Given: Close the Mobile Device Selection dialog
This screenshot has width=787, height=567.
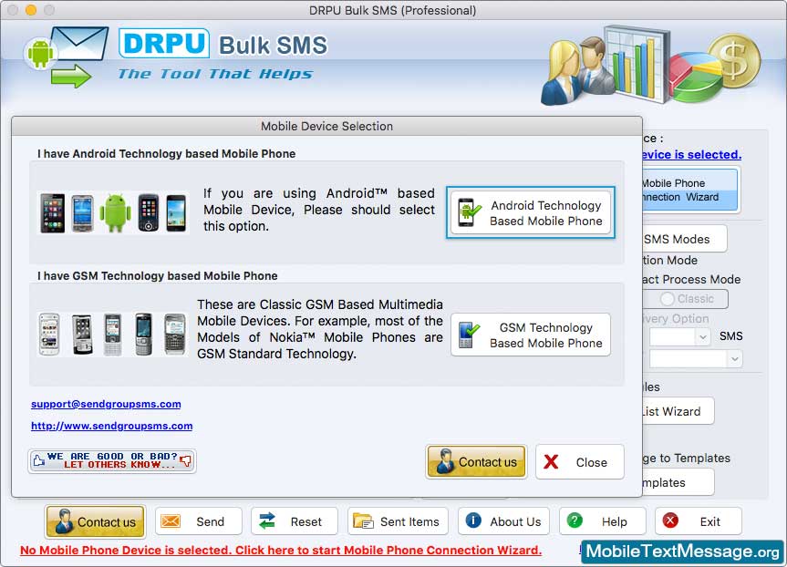Looking at the screenshot, I should coord(580,461).
